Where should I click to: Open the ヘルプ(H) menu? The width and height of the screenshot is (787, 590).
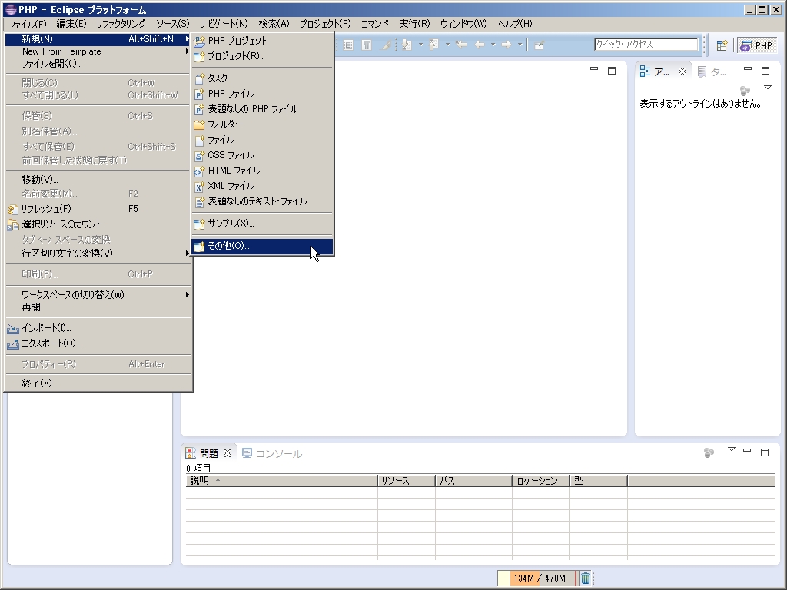[x=515, y=24]
